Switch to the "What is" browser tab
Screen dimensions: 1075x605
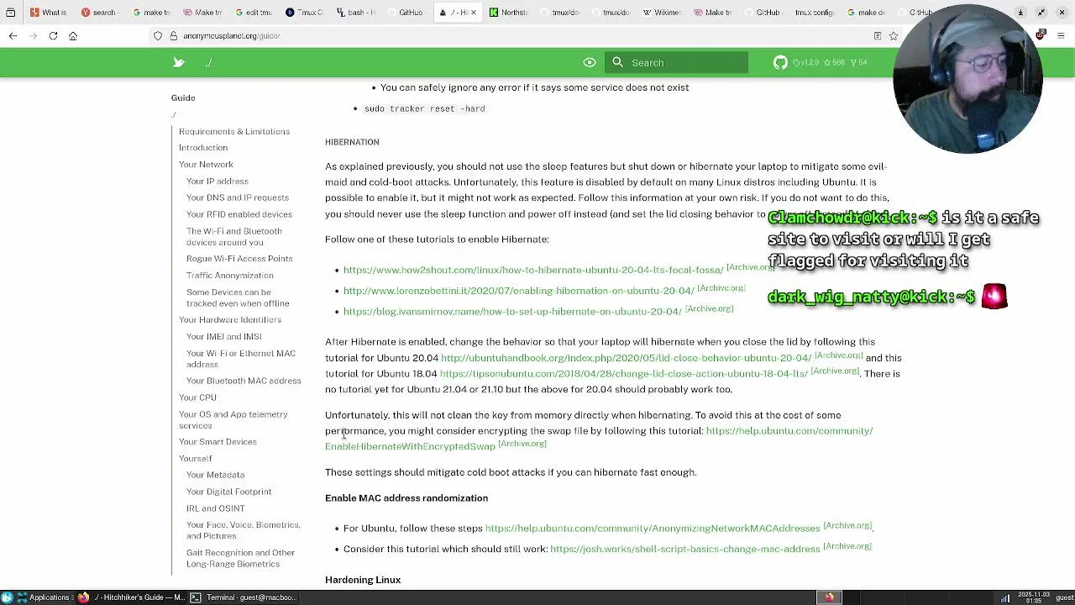pyautogui.click(x=49, y=13)
